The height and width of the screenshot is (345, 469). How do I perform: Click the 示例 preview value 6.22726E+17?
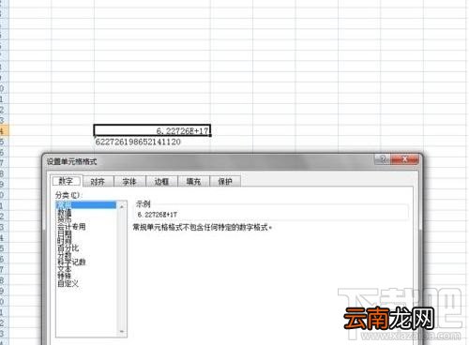pos(158,215)
